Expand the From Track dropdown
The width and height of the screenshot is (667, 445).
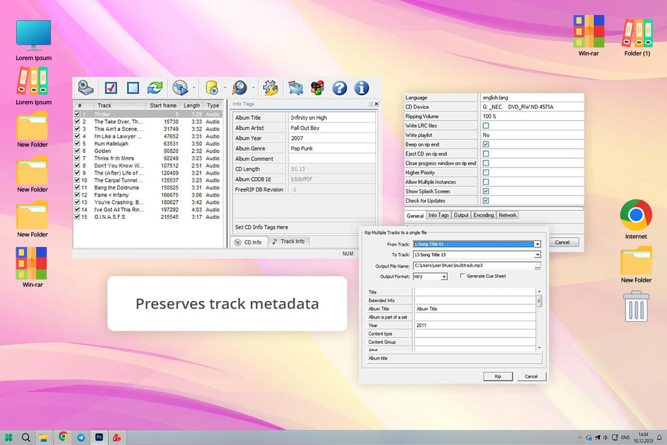tap(537, 244)
